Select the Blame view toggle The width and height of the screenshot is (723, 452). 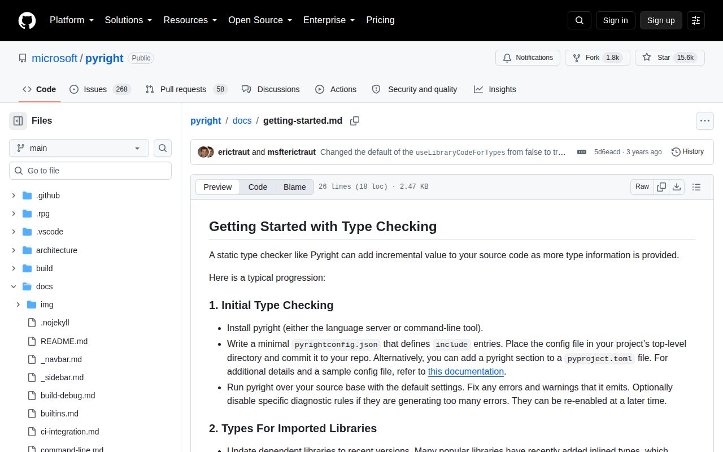294,187
